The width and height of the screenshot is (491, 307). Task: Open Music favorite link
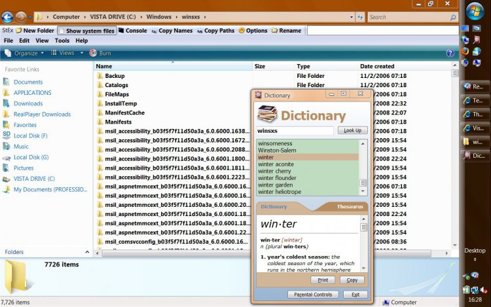click(21, 146)
